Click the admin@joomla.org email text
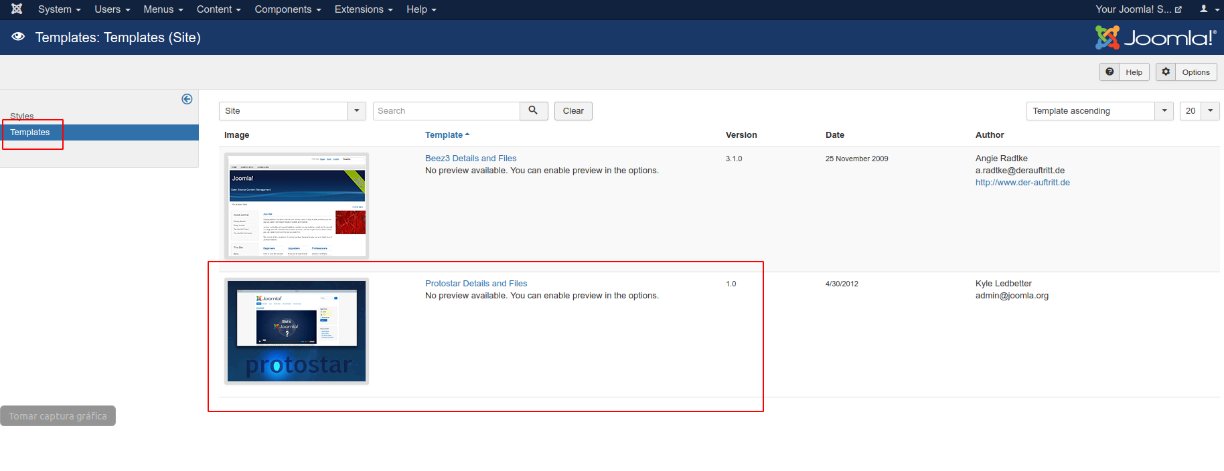This screenshot has height=471, width=1224. 1012,296
